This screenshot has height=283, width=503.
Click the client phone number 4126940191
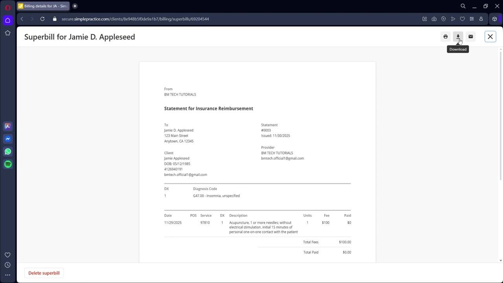click(173, 169)
